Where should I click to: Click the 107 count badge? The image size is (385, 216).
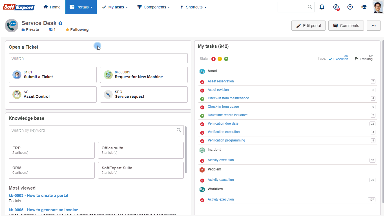pyautogui.click(x=371, y=200)
